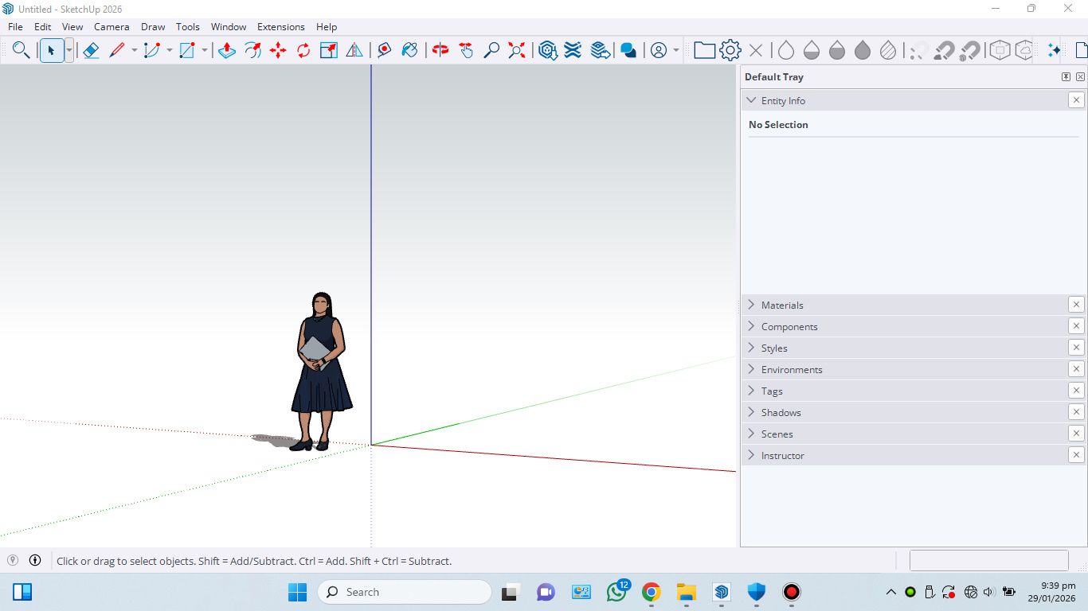Expand the Environments panel

(751, 369)
